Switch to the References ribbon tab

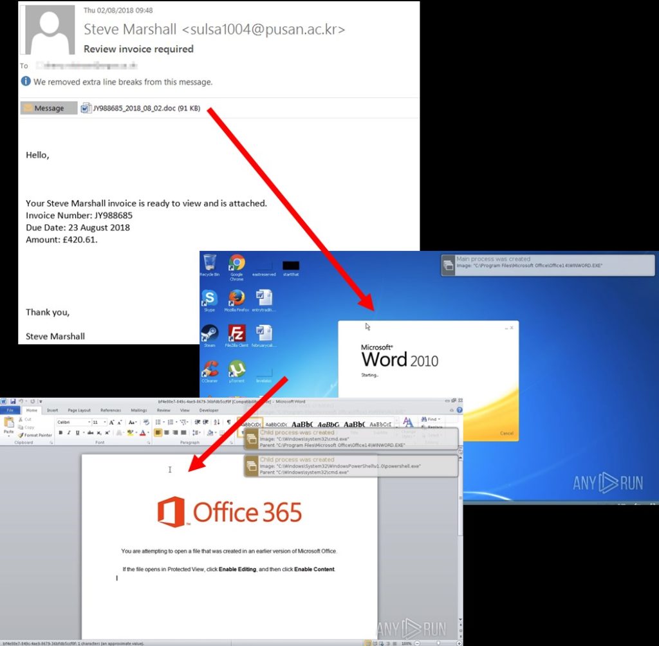tap(111, 411)
